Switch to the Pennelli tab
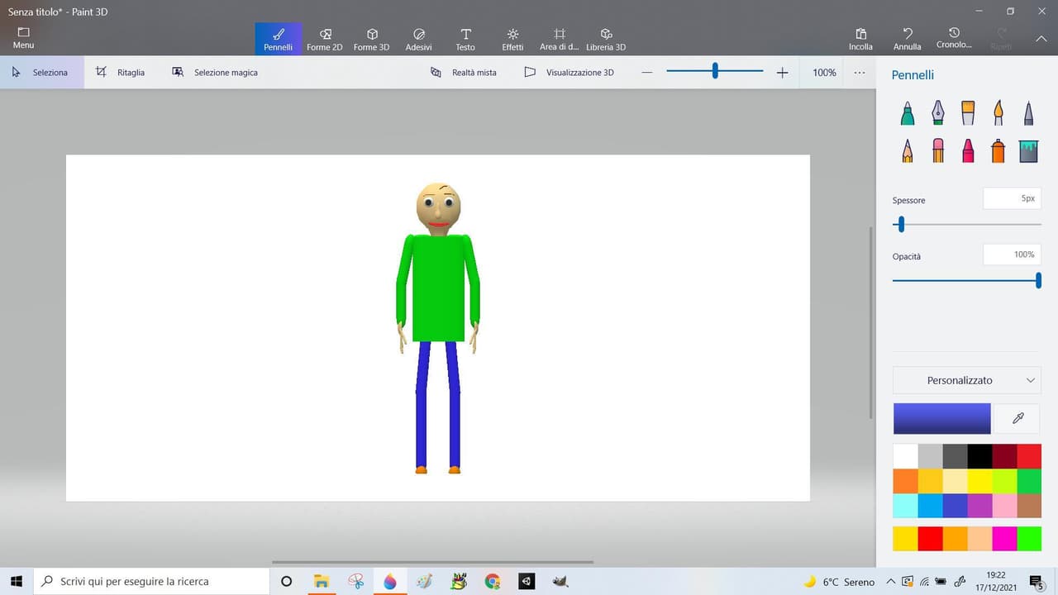 pos(279,39)
